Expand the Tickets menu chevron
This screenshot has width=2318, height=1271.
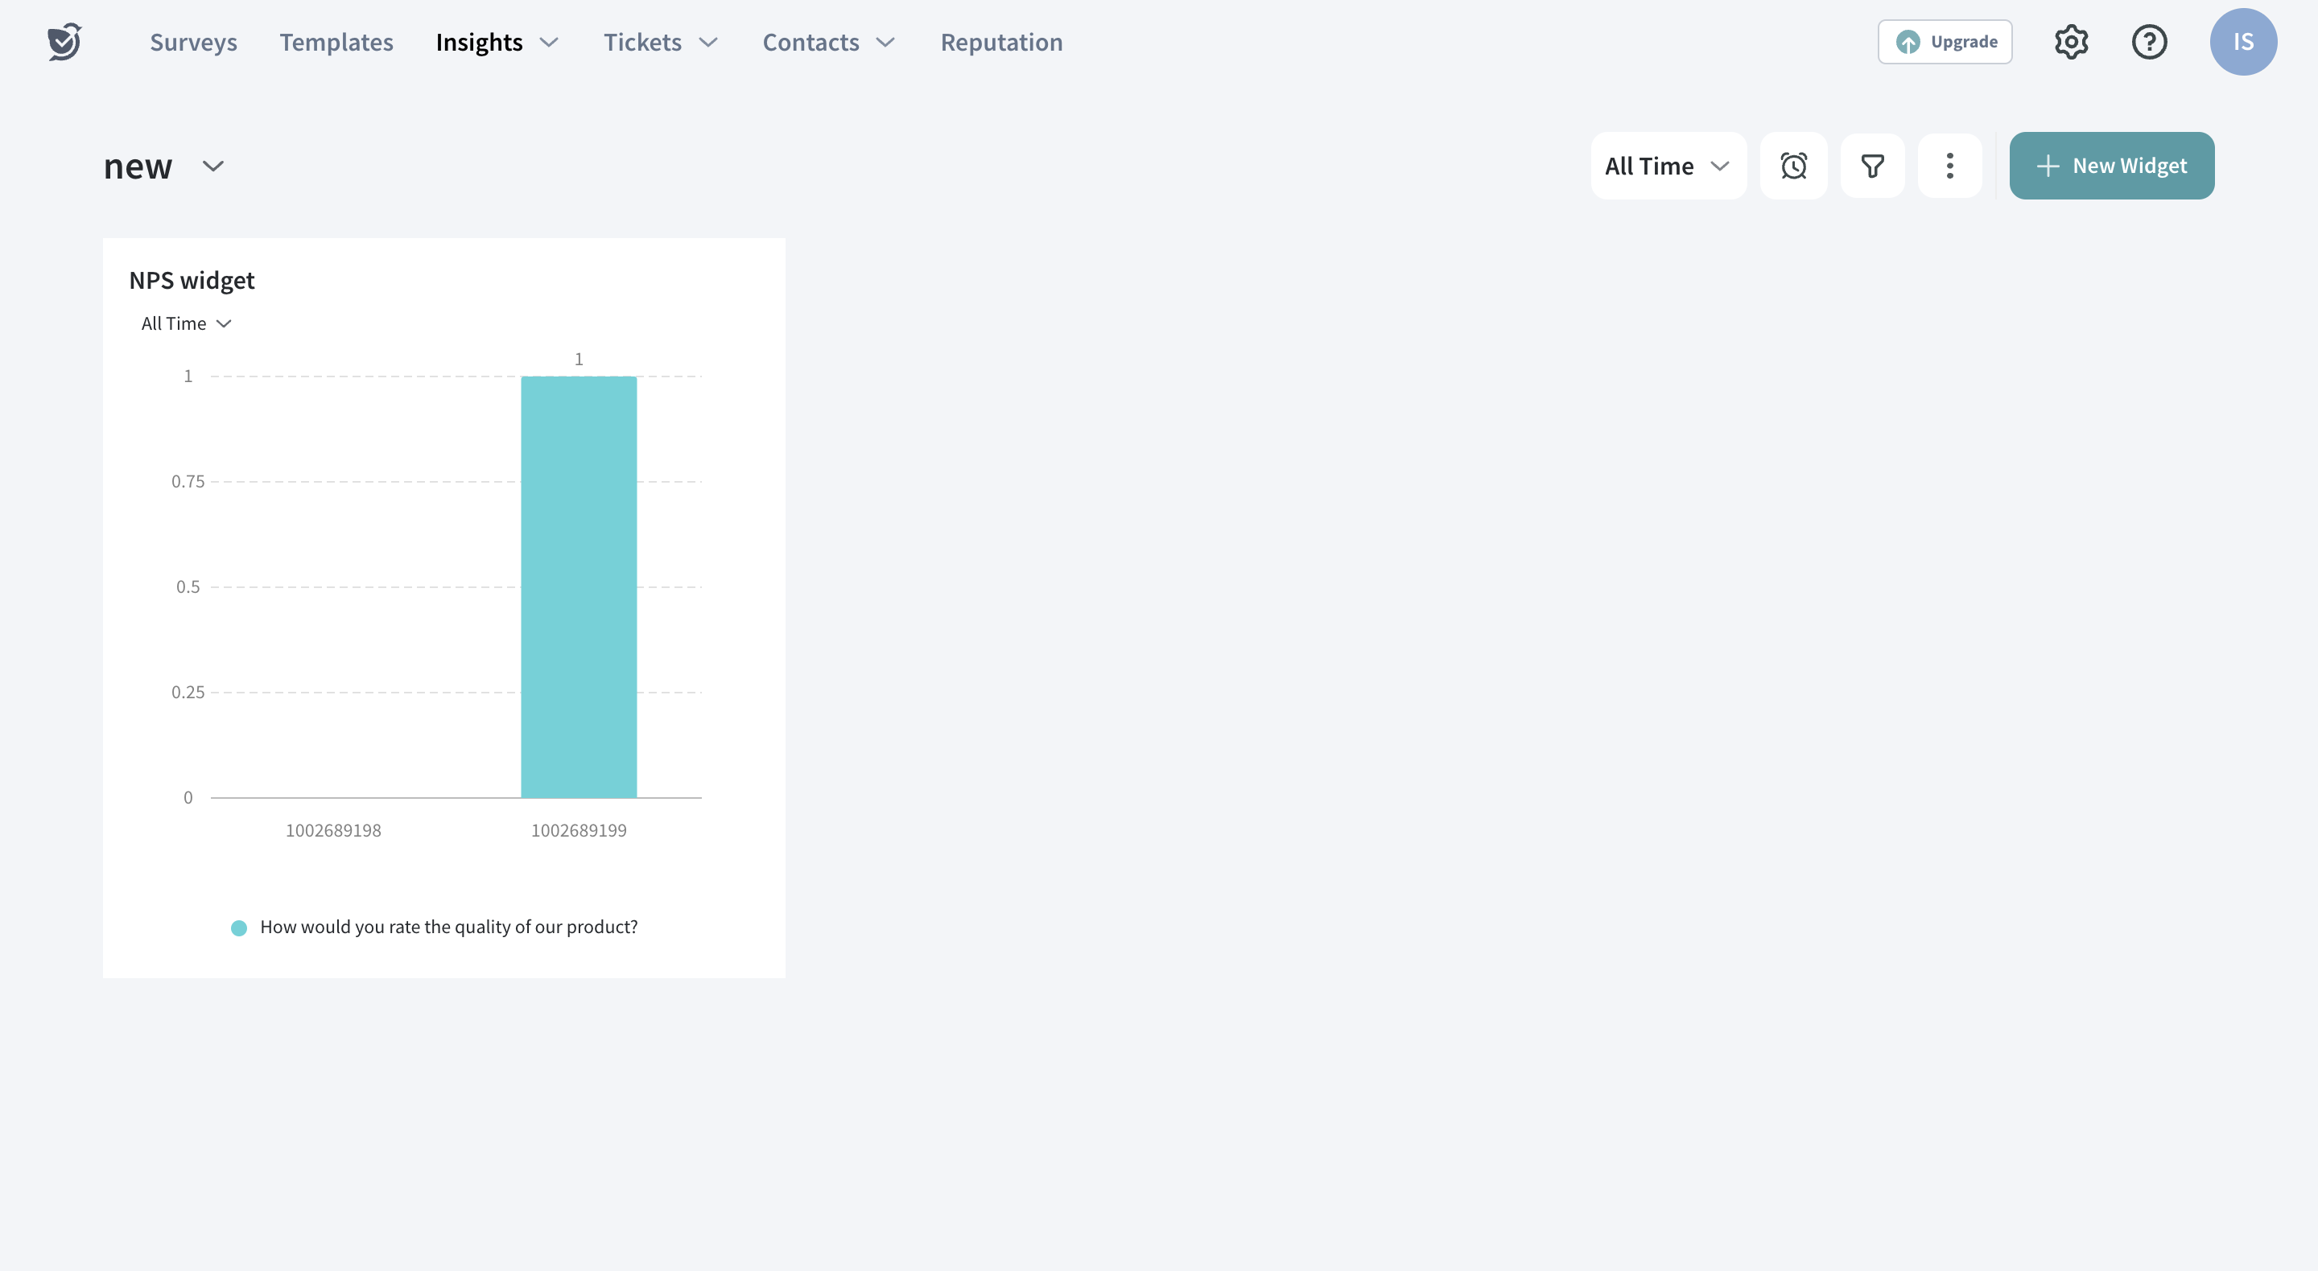tap(708, 43)
